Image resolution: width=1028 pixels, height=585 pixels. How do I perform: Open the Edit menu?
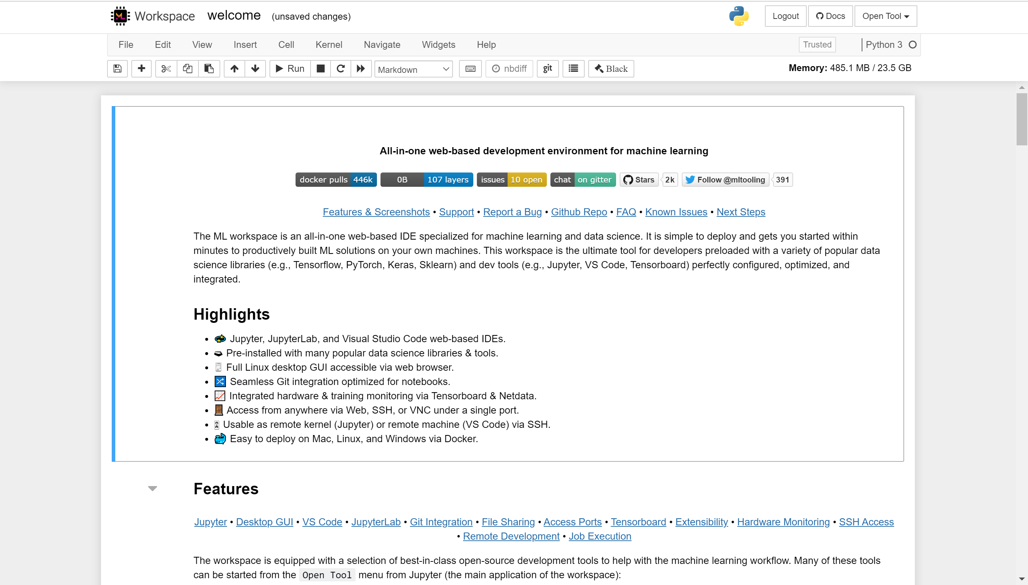tap(163, 45)
